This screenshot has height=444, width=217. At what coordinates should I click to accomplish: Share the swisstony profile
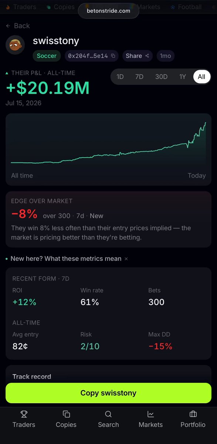(138, 56)
